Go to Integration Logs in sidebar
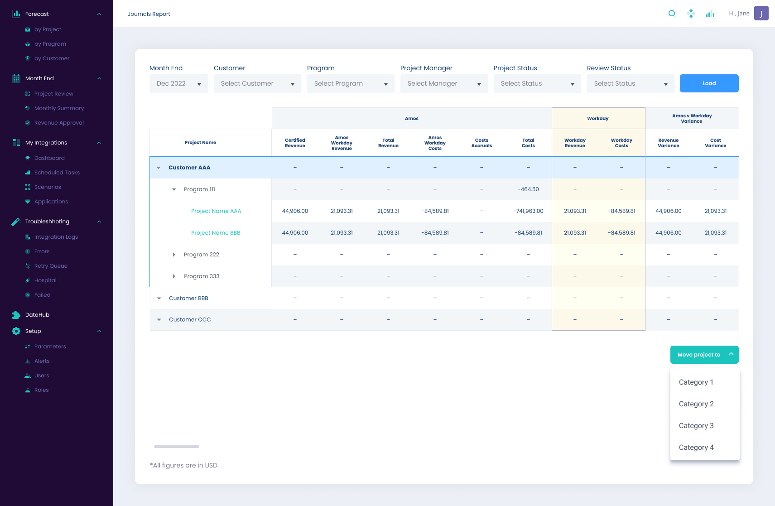775x506 pixels. click(x=56, y=237)
